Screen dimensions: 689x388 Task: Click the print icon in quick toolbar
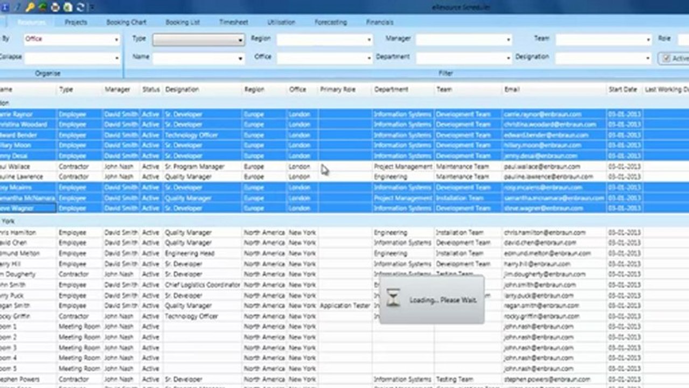pos(55,7)
